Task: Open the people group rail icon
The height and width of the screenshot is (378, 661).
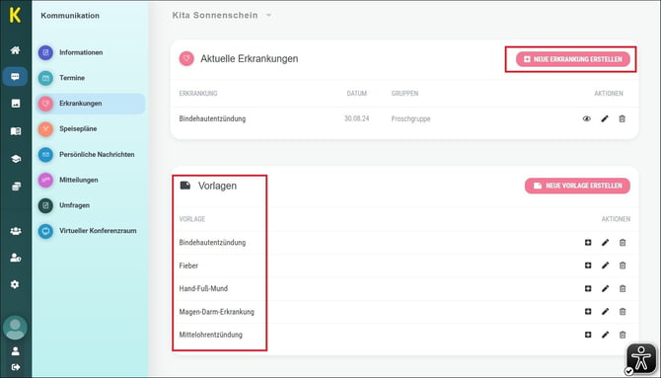Action: 16,231
